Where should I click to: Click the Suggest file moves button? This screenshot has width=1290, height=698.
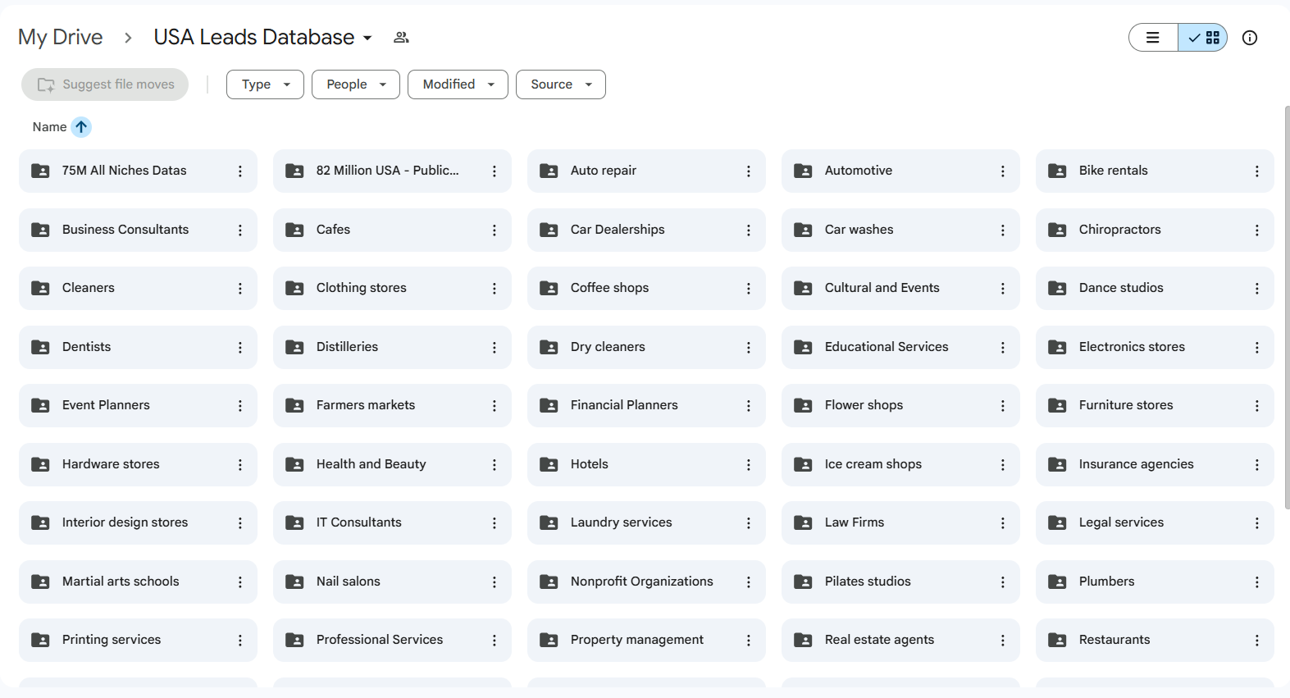105,84
